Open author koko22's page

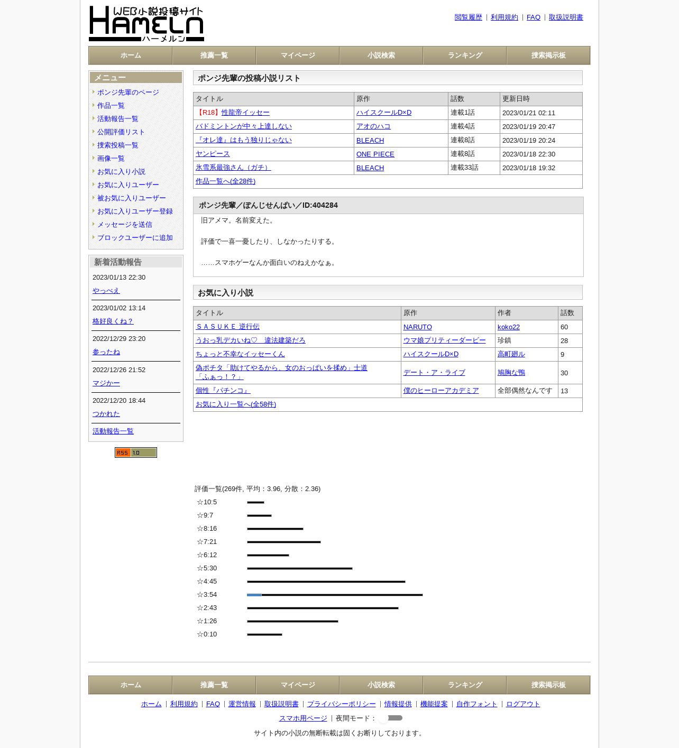pyautogui.click(x=509, y=327)
